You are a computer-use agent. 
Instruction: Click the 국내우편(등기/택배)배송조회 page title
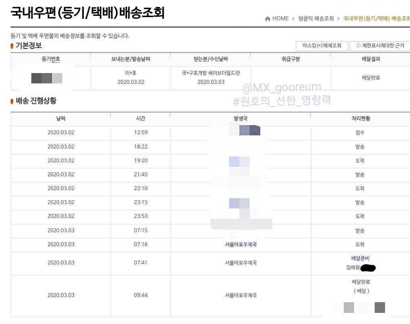87,13
